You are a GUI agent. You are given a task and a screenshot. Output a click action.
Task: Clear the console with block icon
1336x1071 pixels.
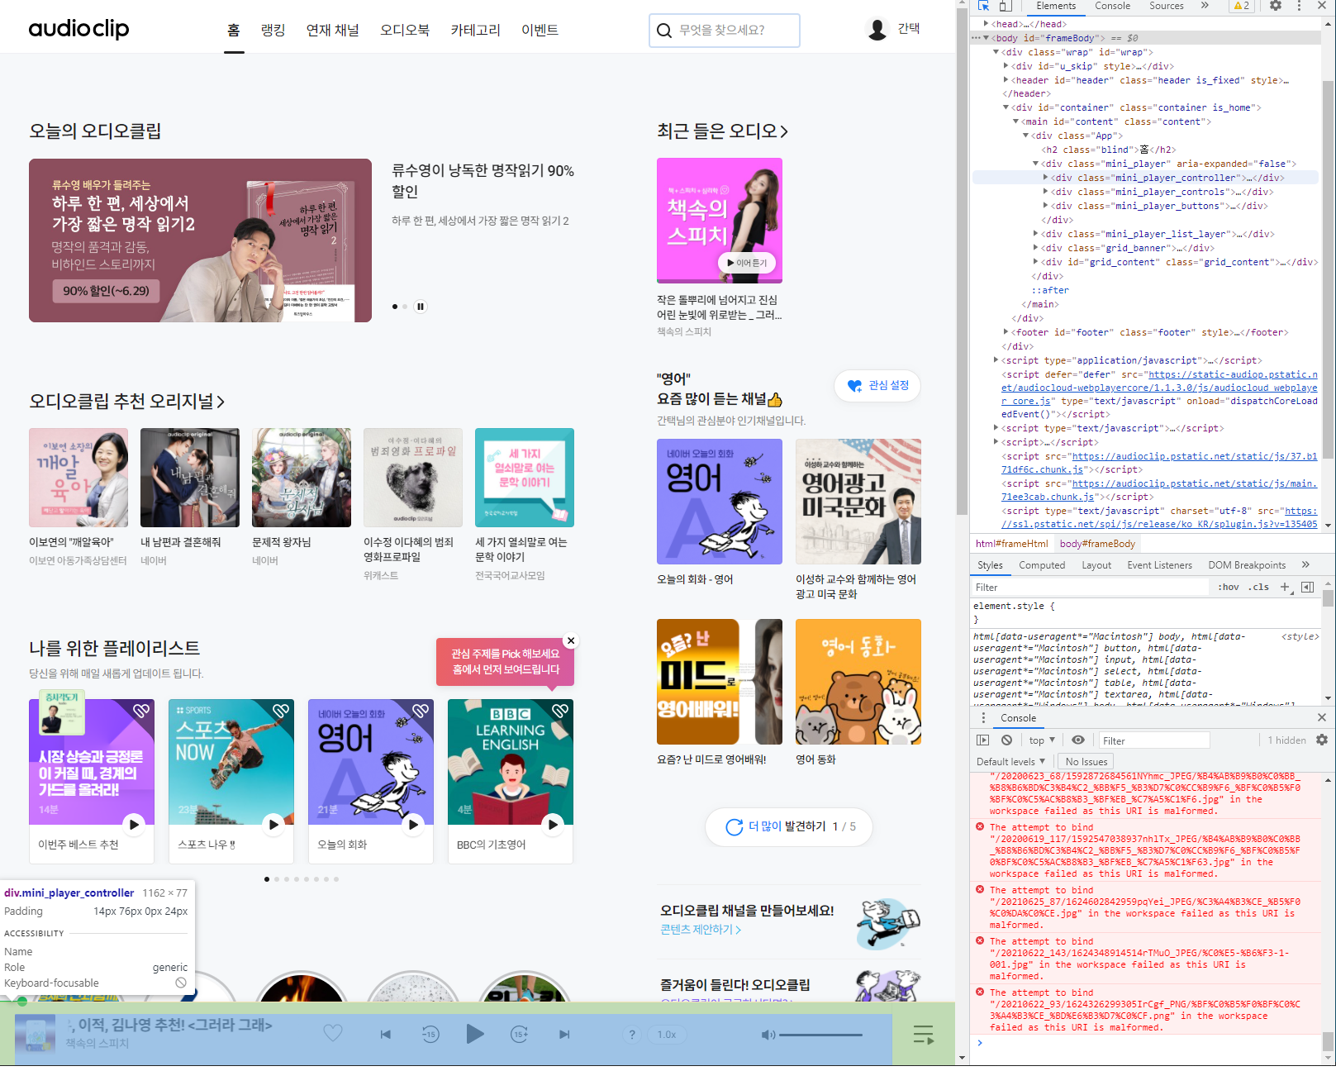click(1006, 740)
